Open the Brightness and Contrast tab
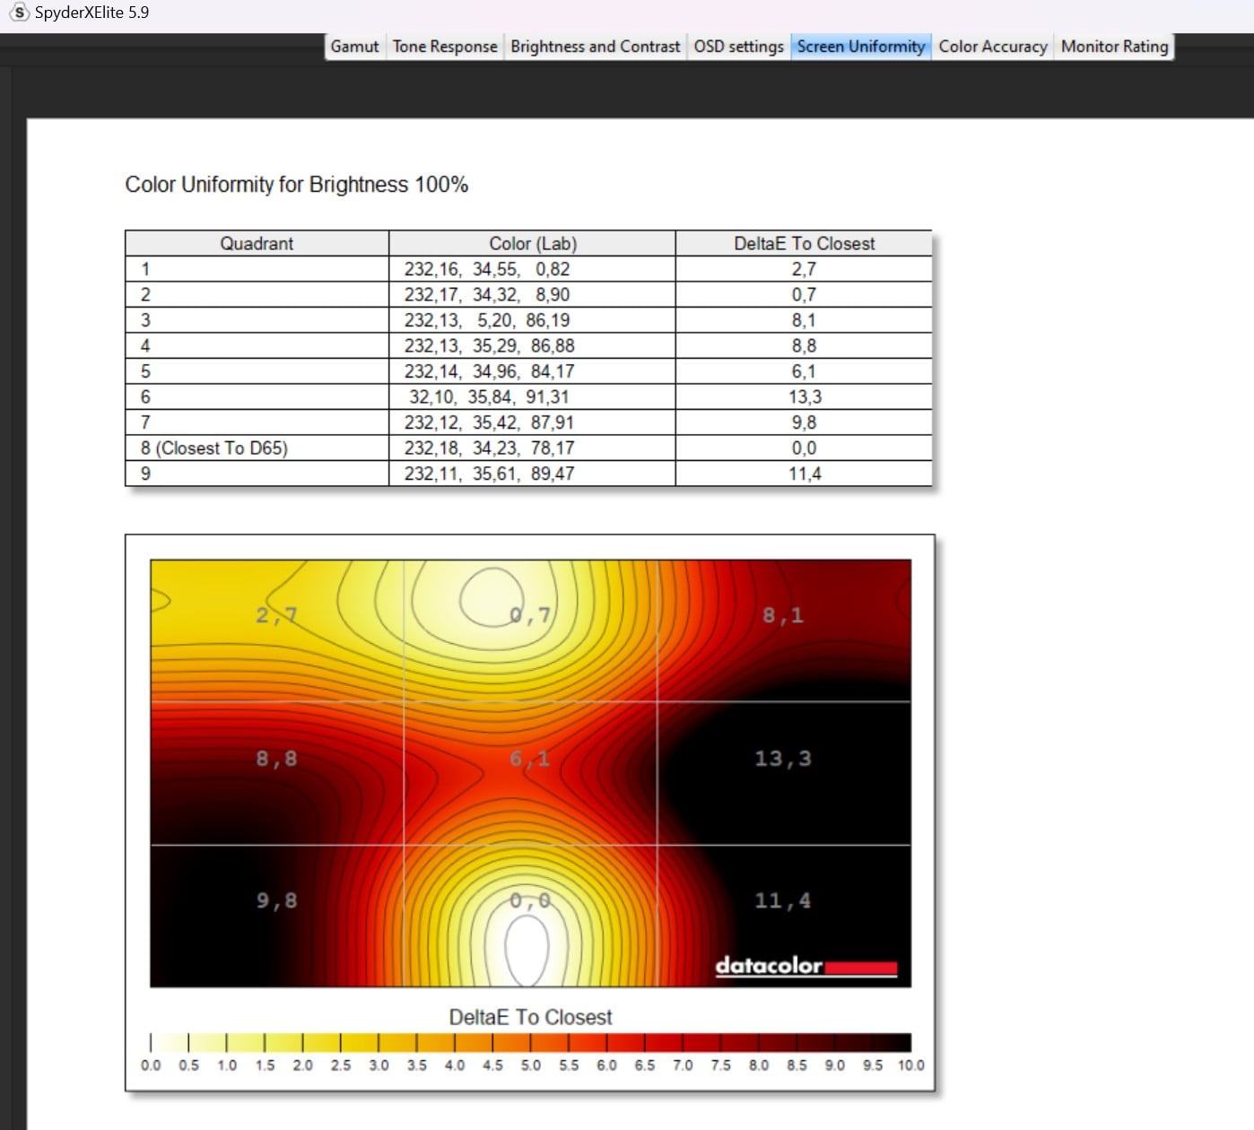Viewport: 1254px width, 1130px height. tap(596, 47)
